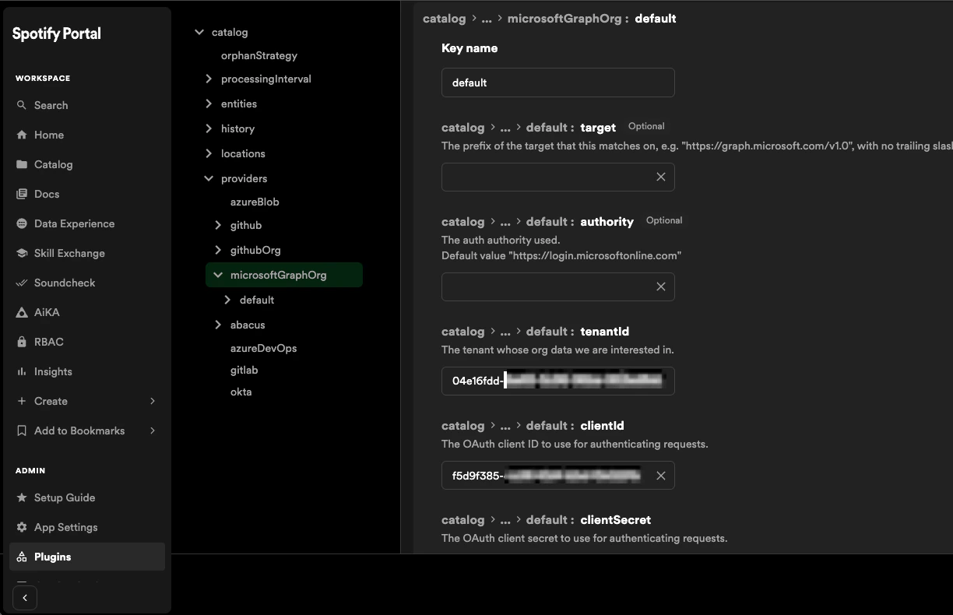Click the Catalog folder icon
The height and width of the screenshot is (615, 953).
click(22, 164)
